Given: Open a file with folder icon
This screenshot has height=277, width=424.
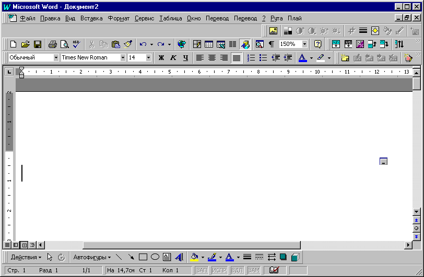Looking at the screenshot, I should point(25,44).
